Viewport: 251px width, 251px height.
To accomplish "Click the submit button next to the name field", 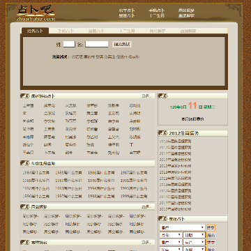I will click(x=122, y=44).
